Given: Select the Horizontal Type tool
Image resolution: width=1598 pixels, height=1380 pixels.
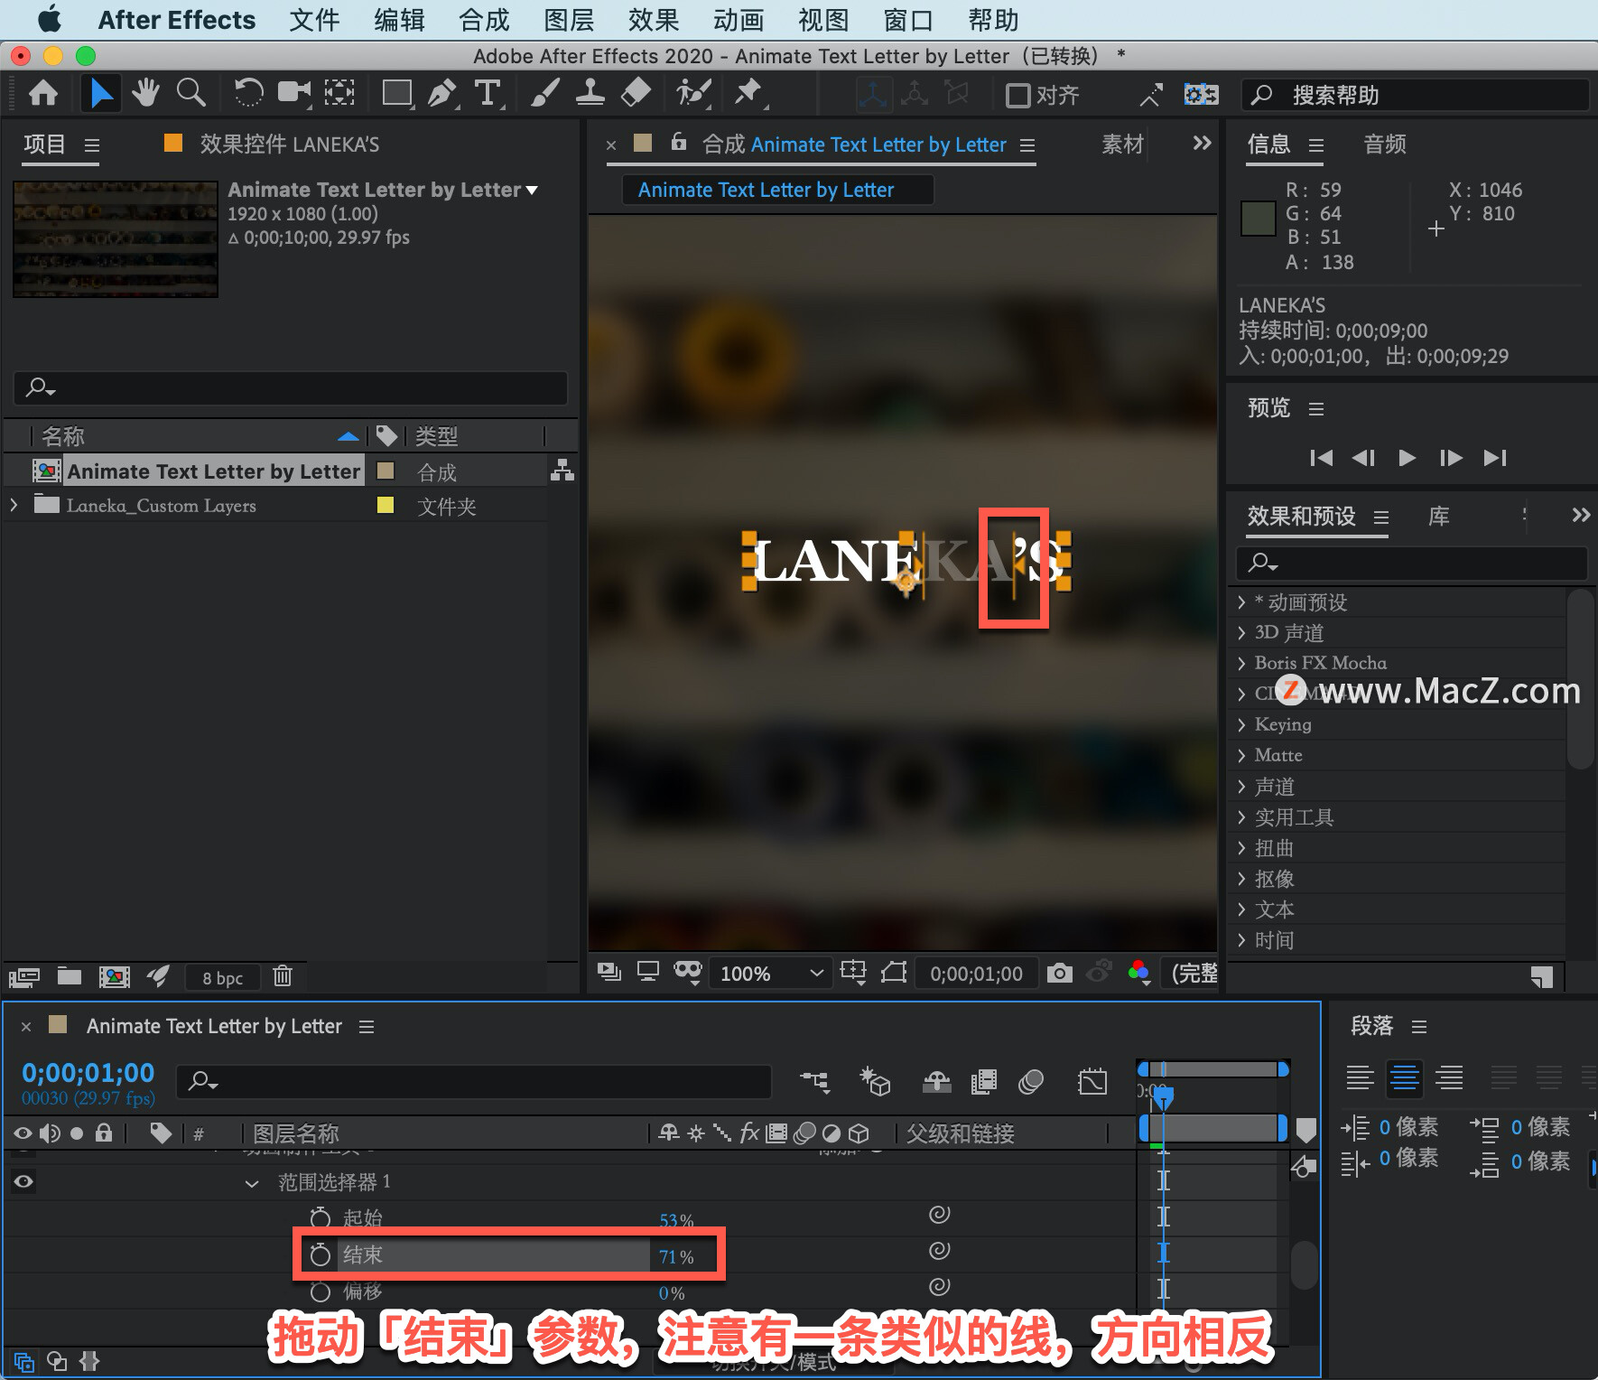Looking at the screenshot, I should click(488, 93).
